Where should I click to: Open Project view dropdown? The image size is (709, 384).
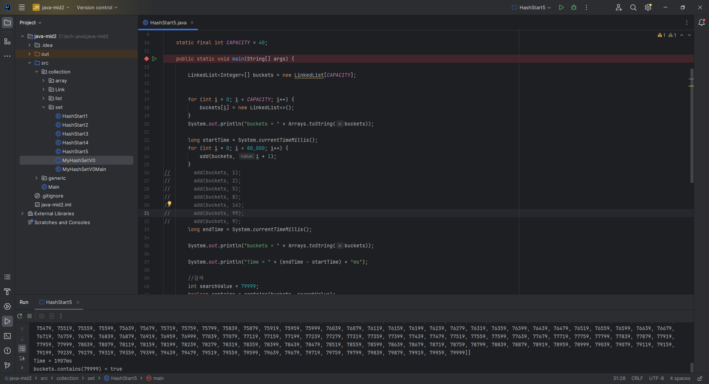click(x=31, y=23)
